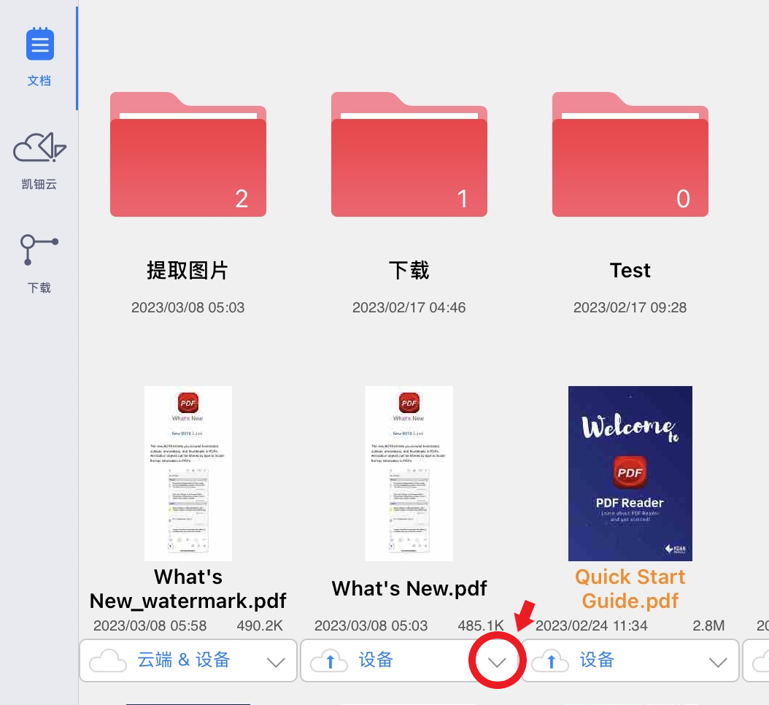769x705 pixels.
Task: Open the 下载 sidebar tab
Action: click(x=39, y=264)
